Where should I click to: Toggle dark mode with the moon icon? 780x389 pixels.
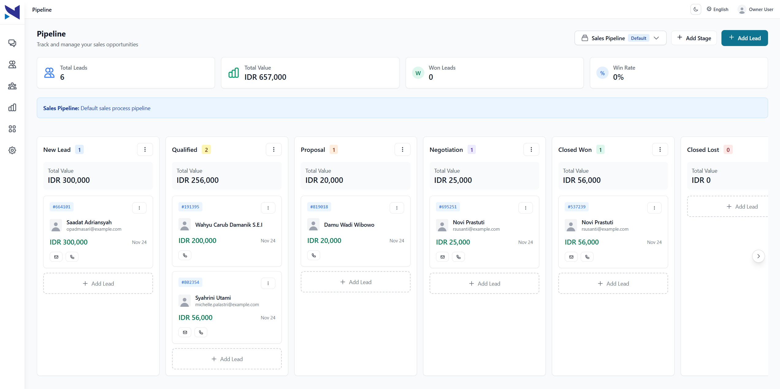[696, 10]
